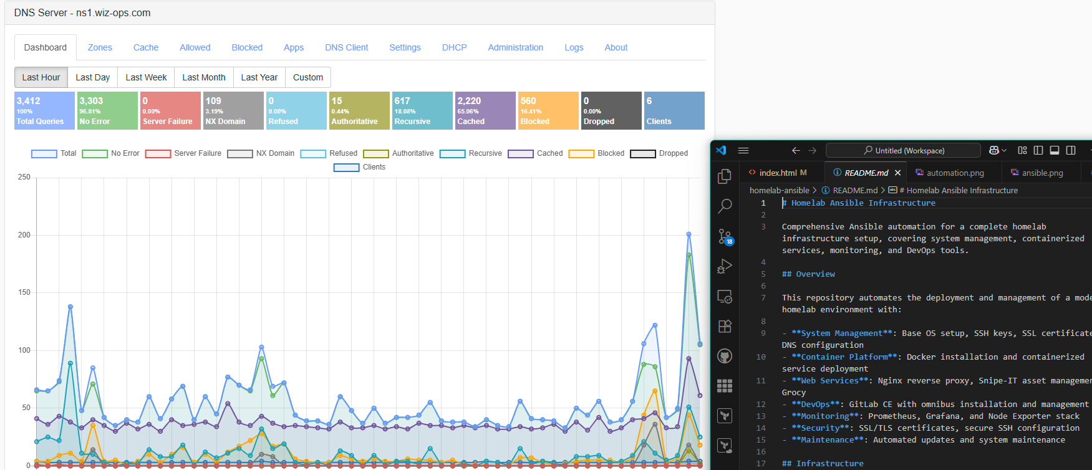
Task: Select Last Day time range
Action: (93, 77)
